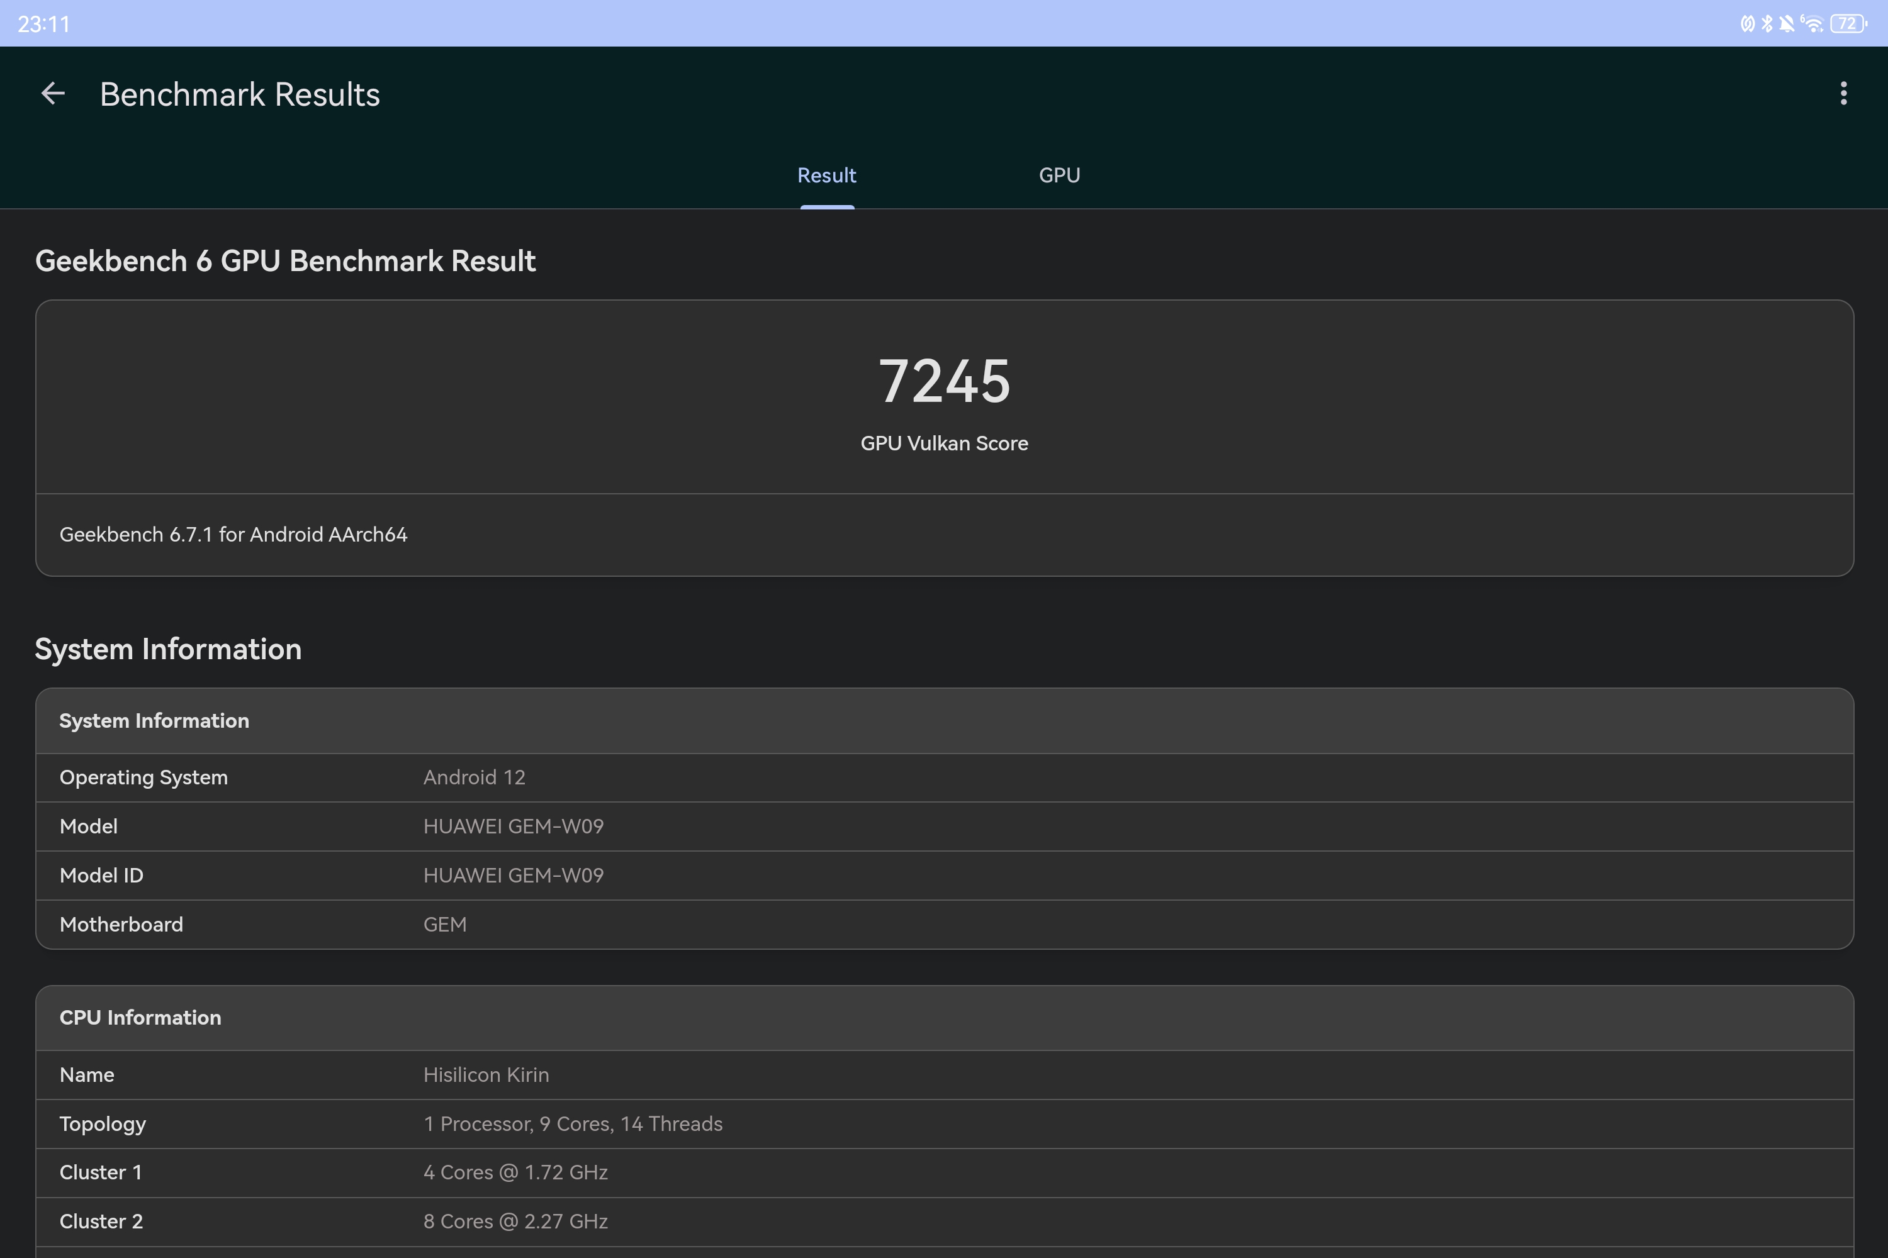Tap the battery 72 indicator

click(x=1849, y=24)
